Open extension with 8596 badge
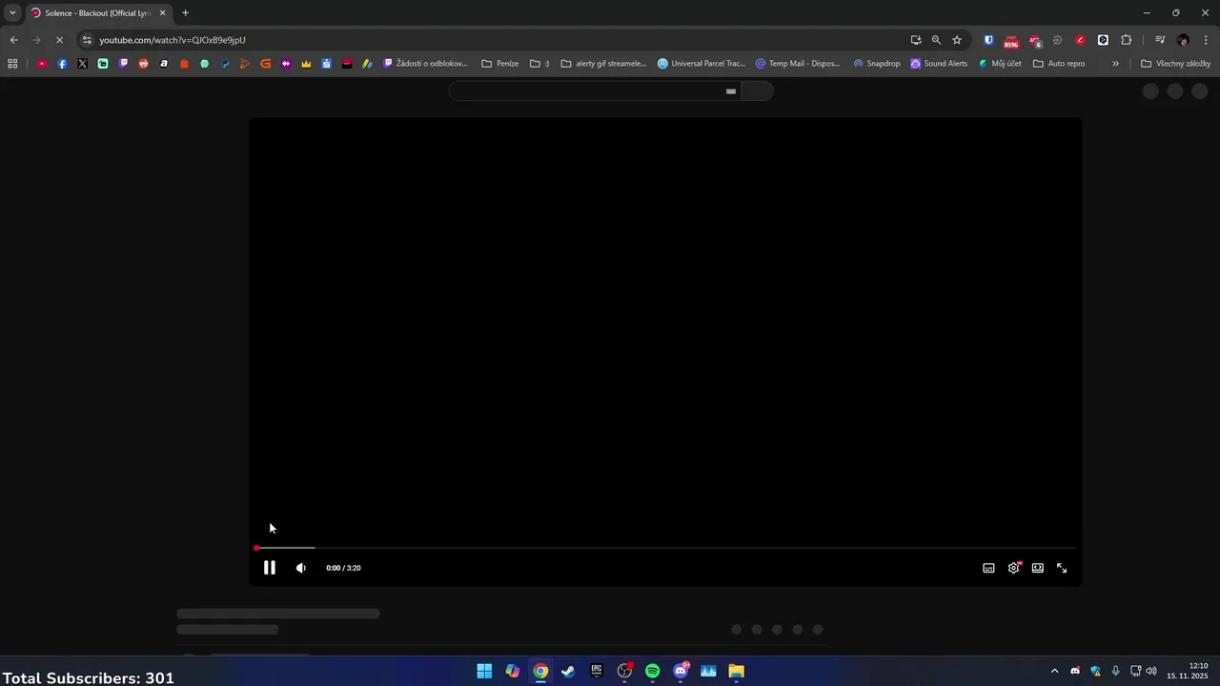 coord(1011,41)
